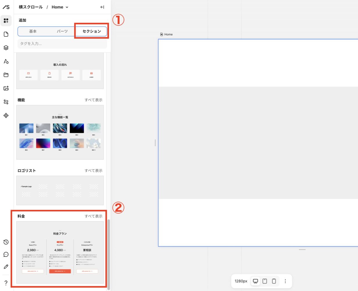Switch to tablet device preview
This screenshot has width=358, height=291.
coord(265,281)
